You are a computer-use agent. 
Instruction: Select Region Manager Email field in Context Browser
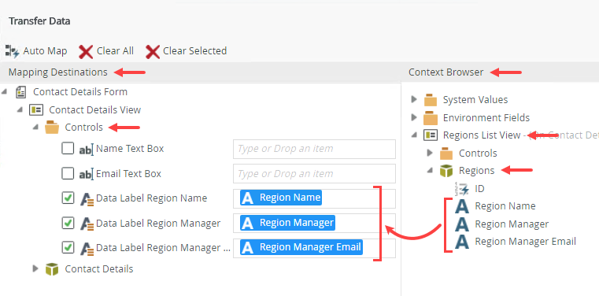pyautogui.click(x=525, y=242)
